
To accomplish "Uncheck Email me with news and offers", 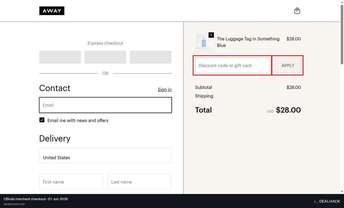I will (42, 120).
